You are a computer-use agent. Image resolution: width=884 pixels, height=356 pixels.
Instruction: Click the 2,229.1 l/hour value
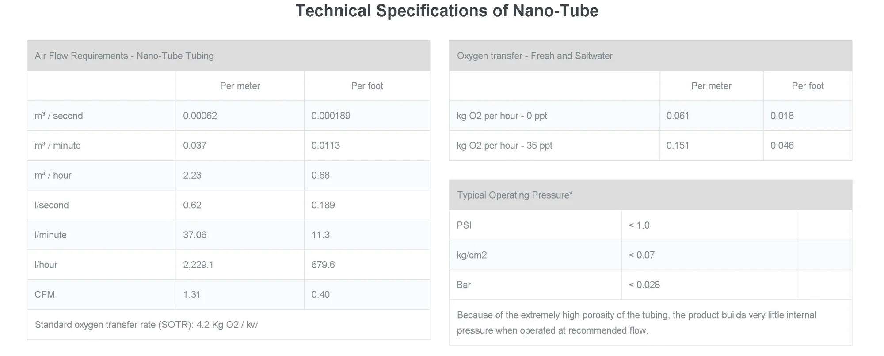[x=198, y=265]
